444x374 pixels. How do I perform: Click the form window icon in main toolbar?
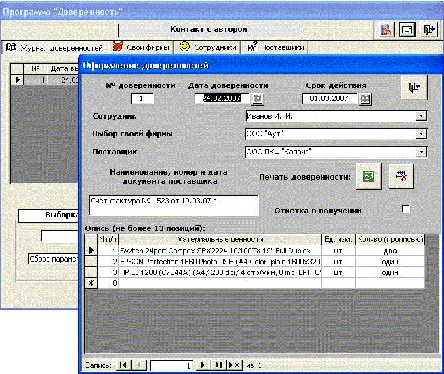[x=407, y=30]
